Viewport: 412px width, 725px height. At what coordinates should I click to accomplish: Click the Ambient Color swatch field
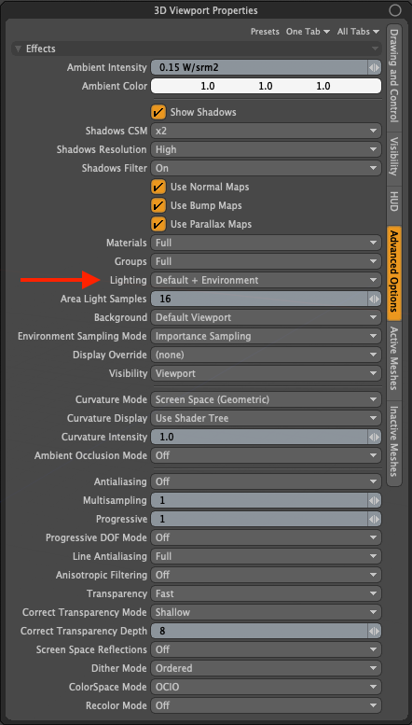point(266,86)
